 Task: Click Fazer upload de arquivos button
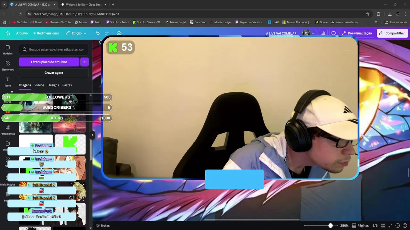coord(49,62)
